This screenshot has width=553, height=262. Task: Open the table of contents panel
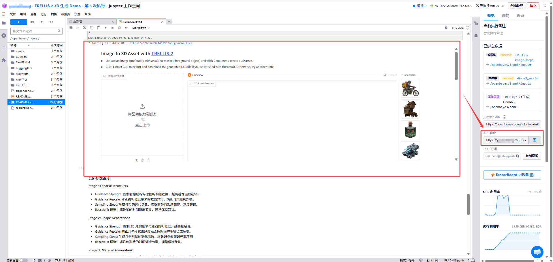(3, 48)
